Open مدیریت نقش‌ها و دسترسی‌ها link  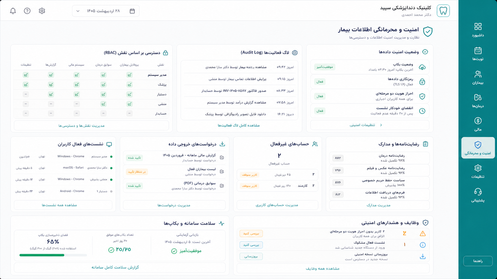coord(91,125)
